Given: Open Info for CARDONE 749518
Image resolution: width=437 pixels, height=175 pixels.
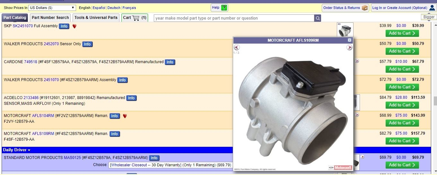Looking at the screenshot, I should [170, 62].
